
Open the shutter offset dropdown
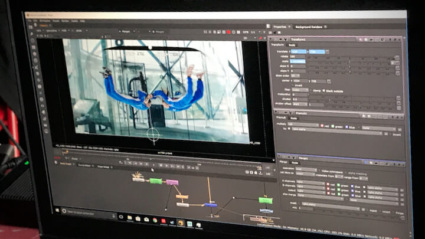[x=300, y=104]
